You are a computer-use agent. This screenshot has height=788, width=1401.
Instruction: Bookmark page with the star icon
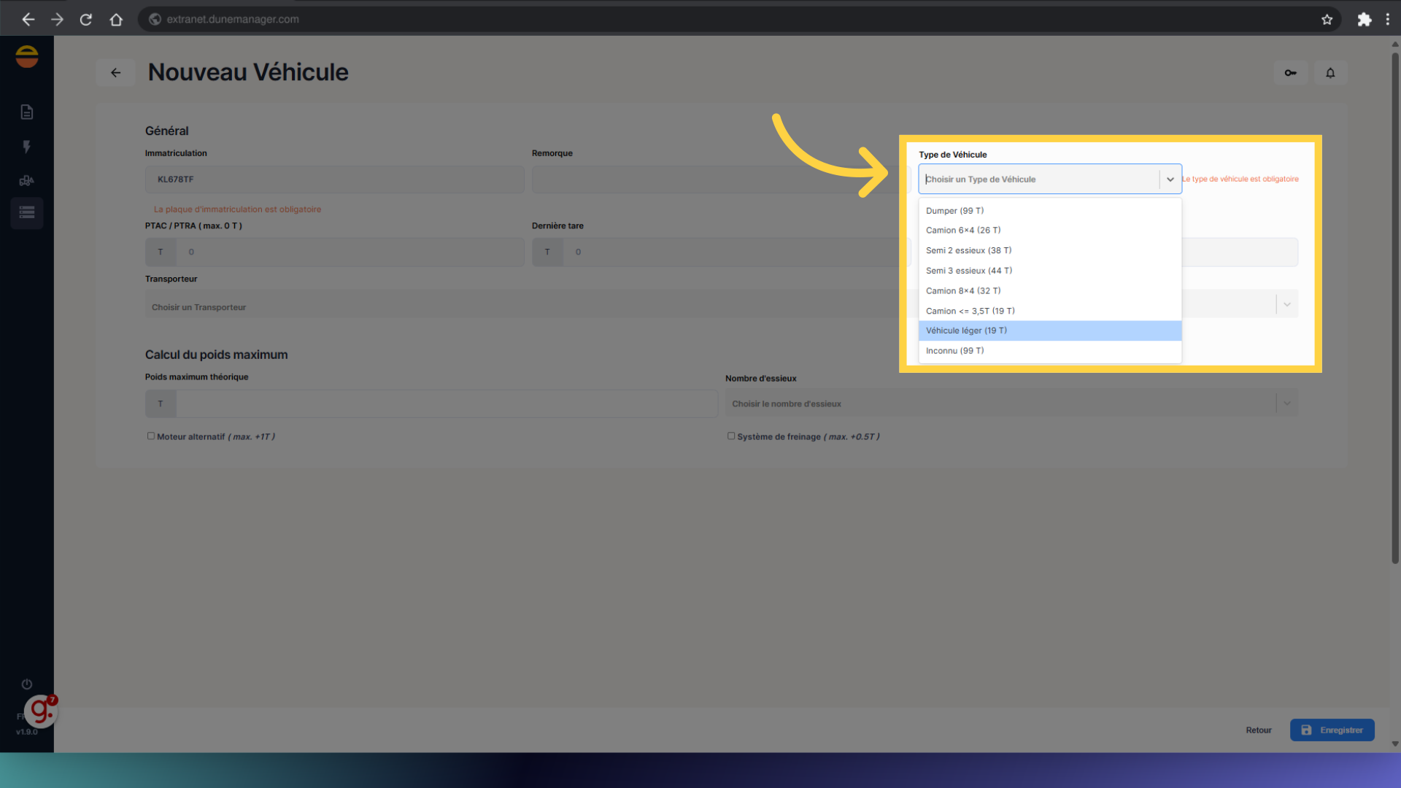point(1327,20)
